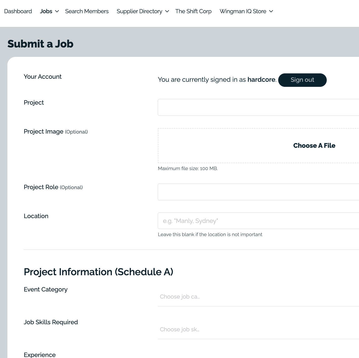Viewport: 359px width, 358px height.
Task: Click the Wingman IQ Store menu
Action: (x=243, y=11)
